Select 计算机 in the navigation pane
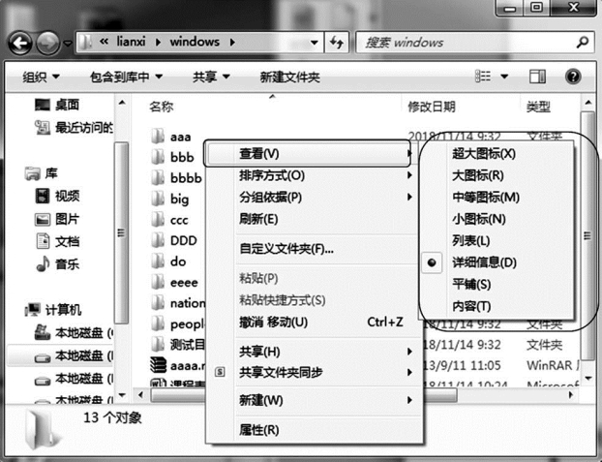Viewport: 602px width, 462px height. (x=53, y=309)
